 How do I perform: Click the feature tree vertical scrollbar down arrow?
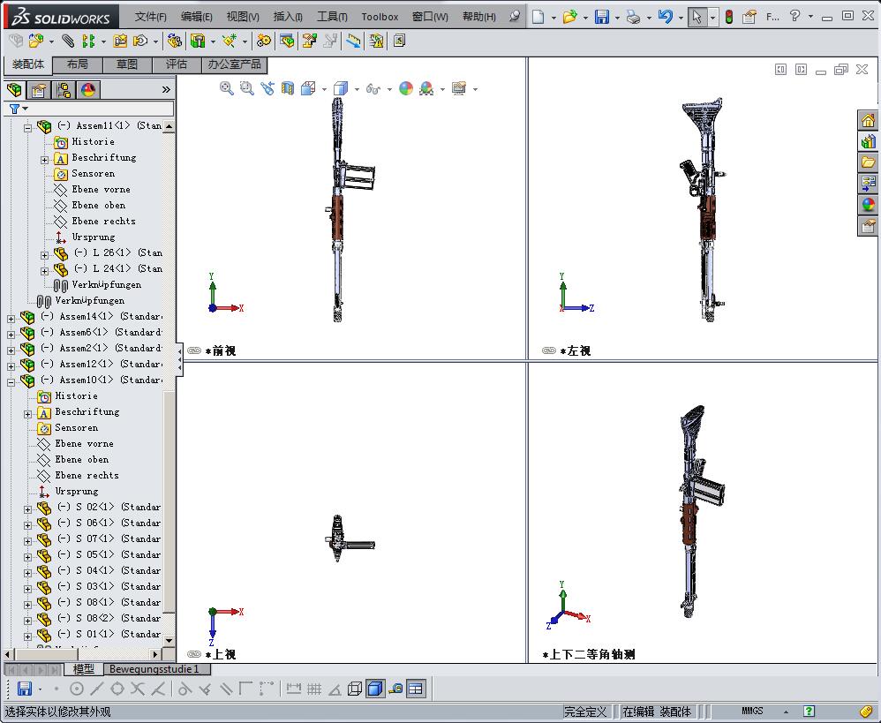click(169, 640)
